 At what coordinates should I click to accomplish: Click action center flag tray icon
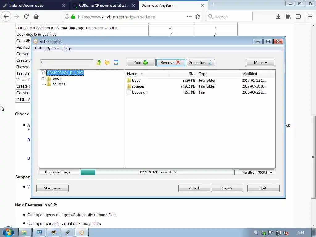click(271, 233)
